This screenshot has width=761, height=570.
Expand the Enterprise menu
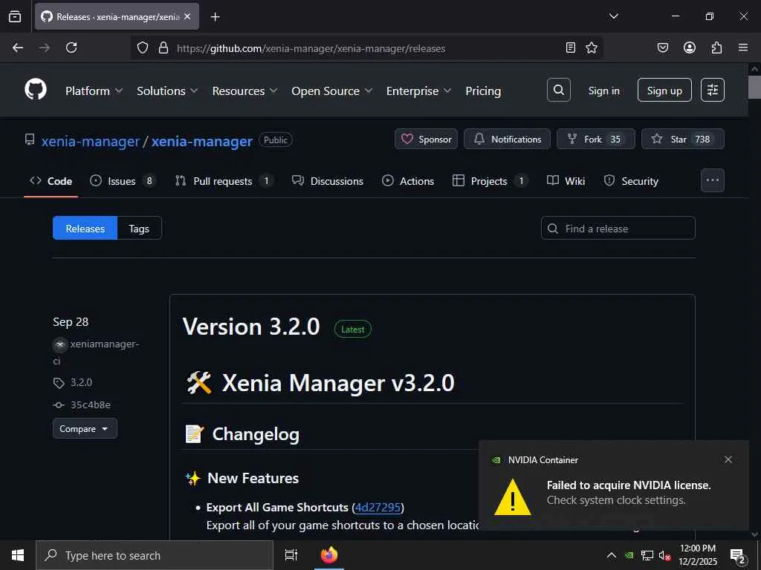tap(418, 91)
